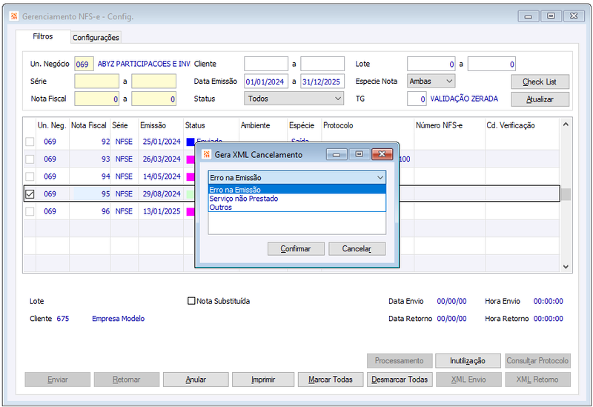Toggle the Nota Substituída checkbox
593x407 pixels.
[191, 301]
